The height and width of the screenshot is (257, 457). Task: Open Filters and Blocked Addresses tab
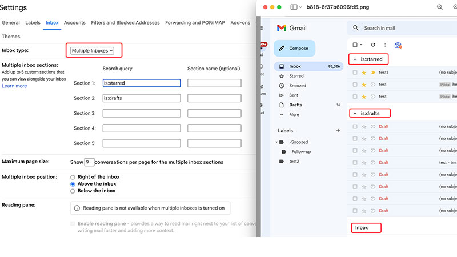click(x=125, y=23)
